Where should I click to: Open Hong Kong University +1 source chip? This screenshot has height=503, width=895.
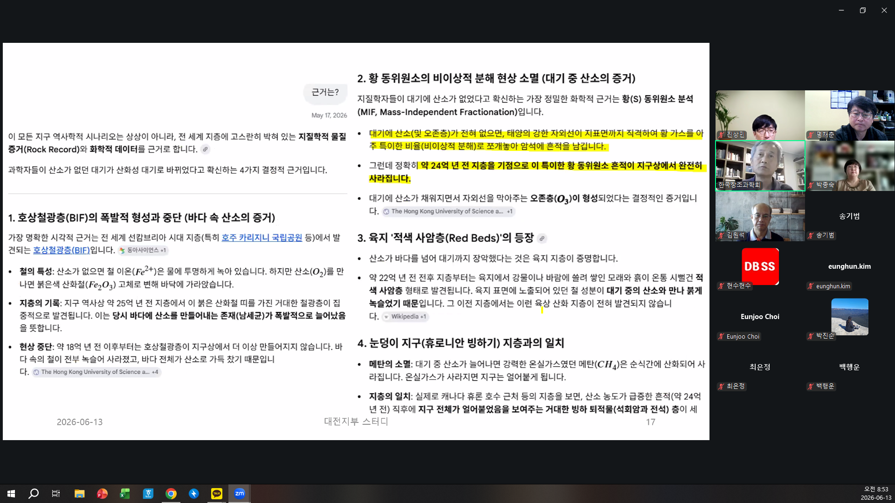(449, 211)
